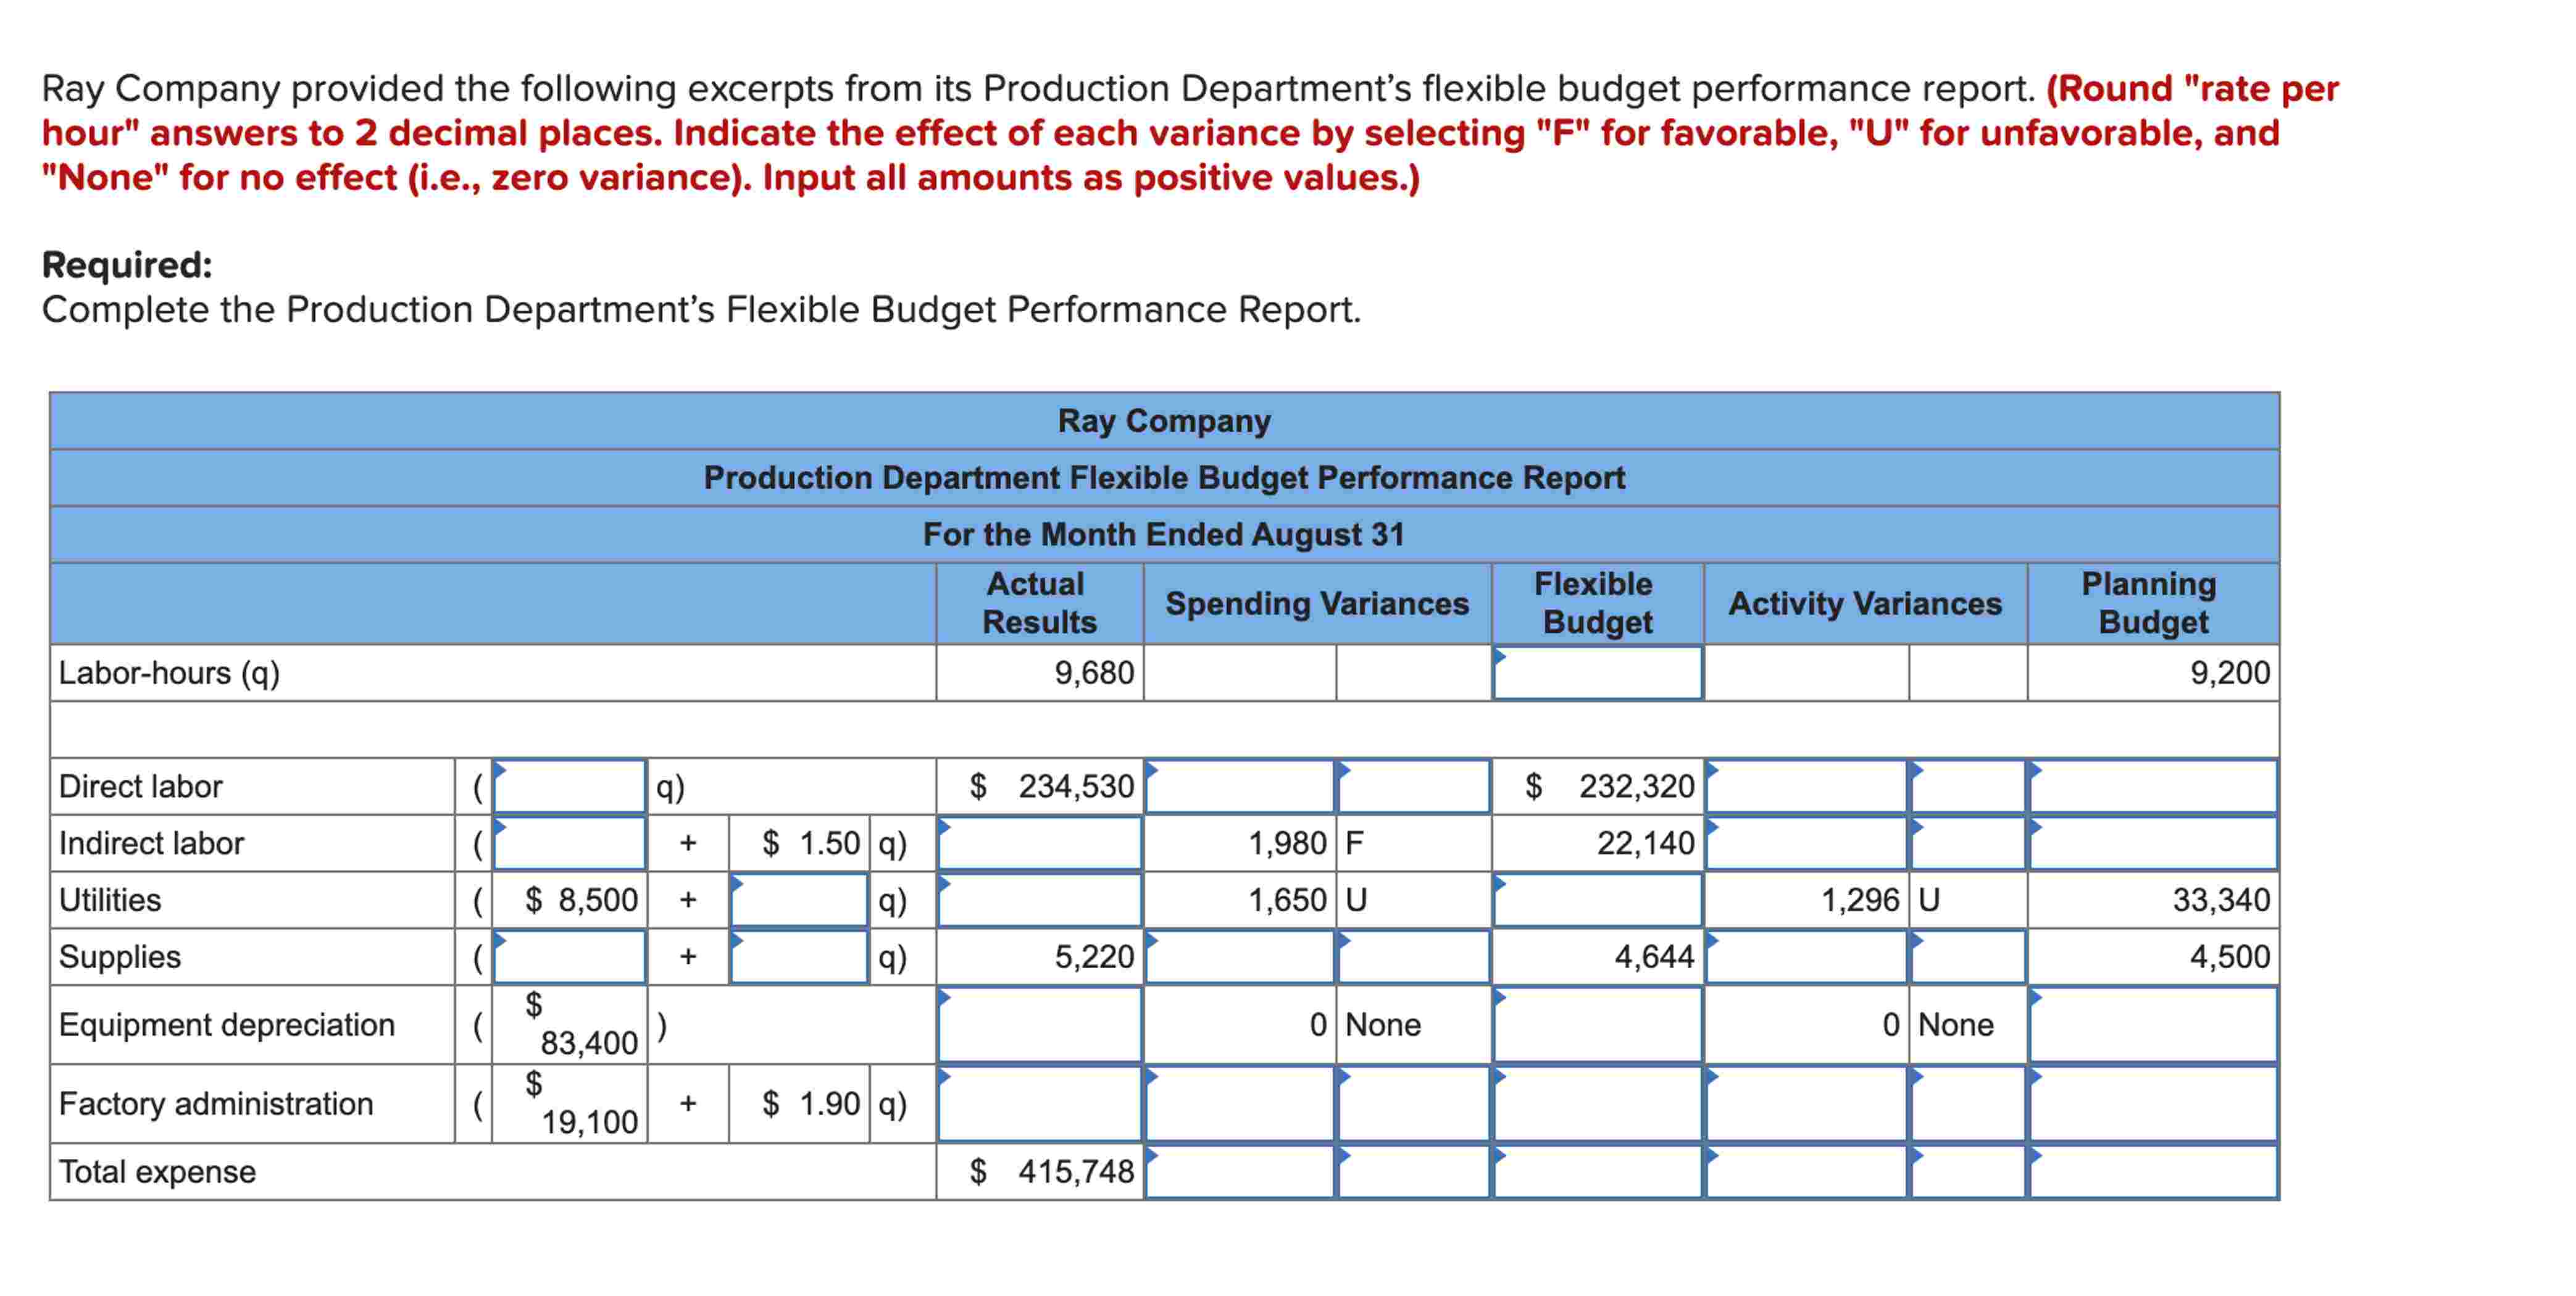
Task: Click Supplies variable rate input field
Action: (799, 957)
